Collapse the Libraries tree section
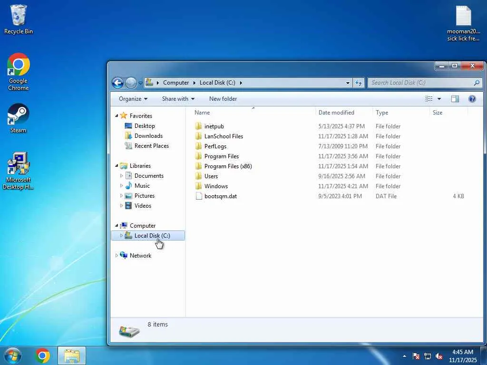 tap(117, 166)
